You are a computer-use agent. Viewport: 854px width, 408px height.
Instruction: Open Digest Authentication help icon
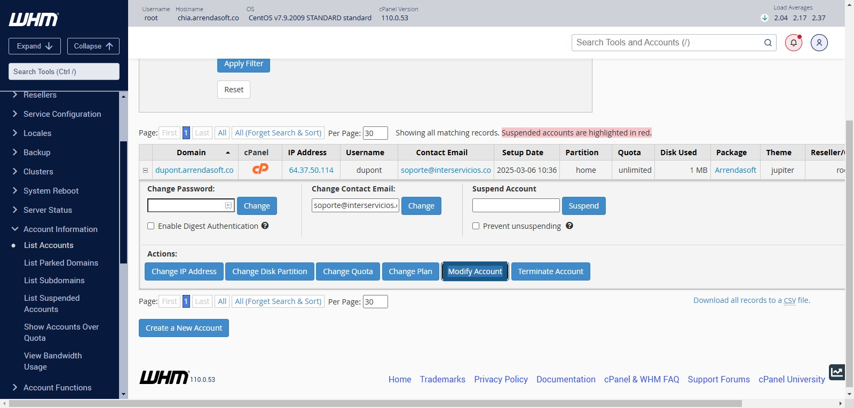point(265,226)
